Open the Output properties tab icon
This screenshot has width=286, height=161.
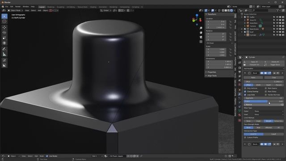[240, 72]
